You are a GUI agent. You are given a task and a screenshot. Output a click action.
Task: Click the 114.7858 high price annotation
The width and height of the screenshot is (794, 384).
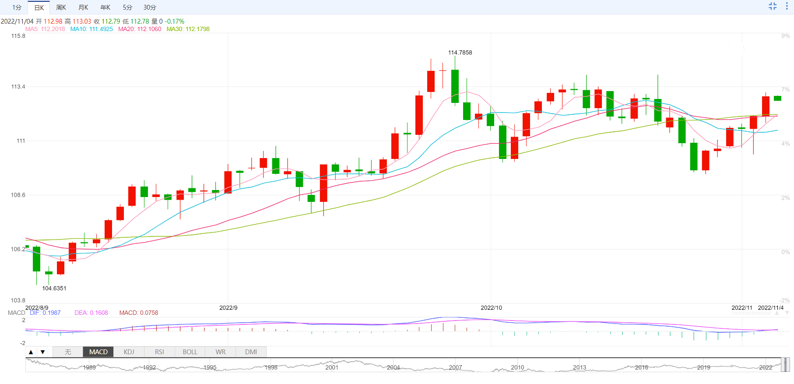pos(460,53)
